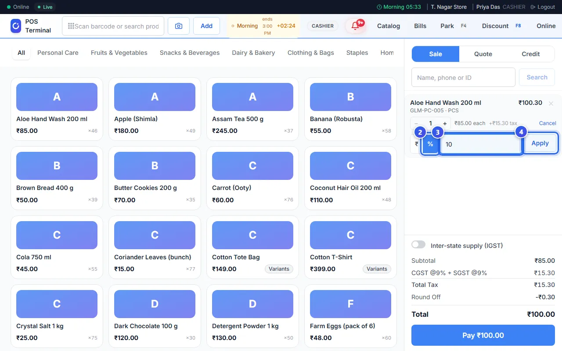Image resolution: width=562 pixels, height=351 pixels.
Task: Apply the line discount
Action: coord(540,143)
